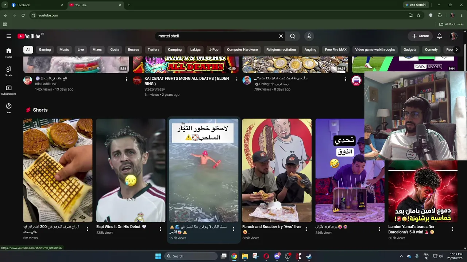Screen dimensions: 467x262
Task: Click the Create button
Action: pyautogui.click(x=420, y=36)
